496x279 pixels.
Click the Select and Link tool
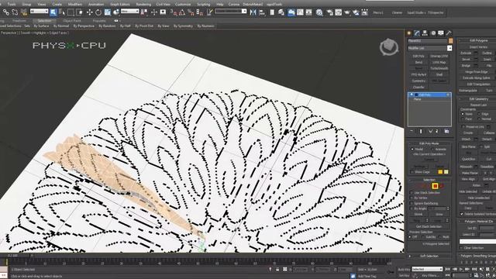tap(6, 12)
